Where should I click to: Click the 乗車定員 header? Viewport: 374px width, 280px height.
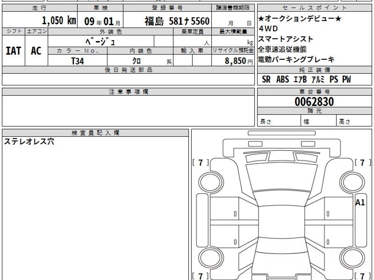tap(192, 31)
